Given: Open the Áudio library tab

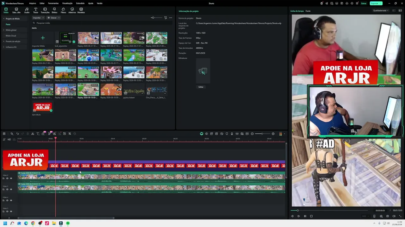Looking at the screenshot, I should tap(27, 10).
